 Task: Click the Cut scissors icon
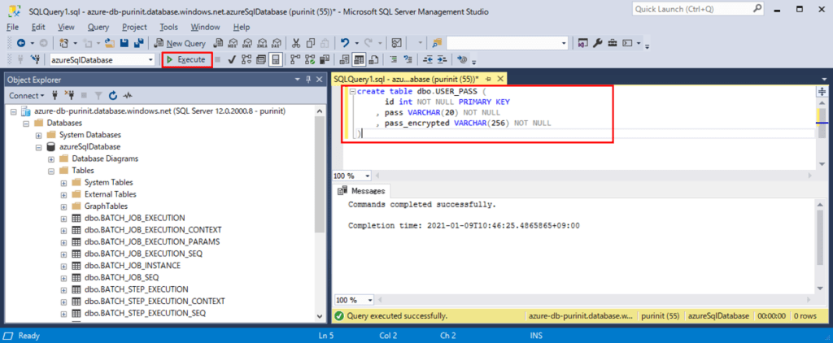296,44
